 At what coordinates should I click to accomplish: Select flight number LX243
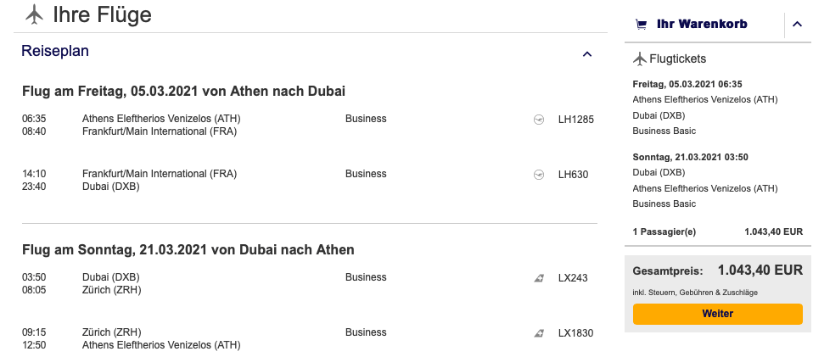pos(573,278)
